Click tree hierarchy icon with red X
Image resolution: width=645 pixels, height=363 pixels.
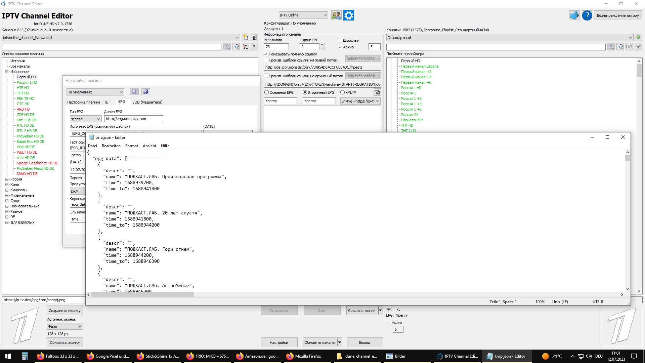[246, 47]
